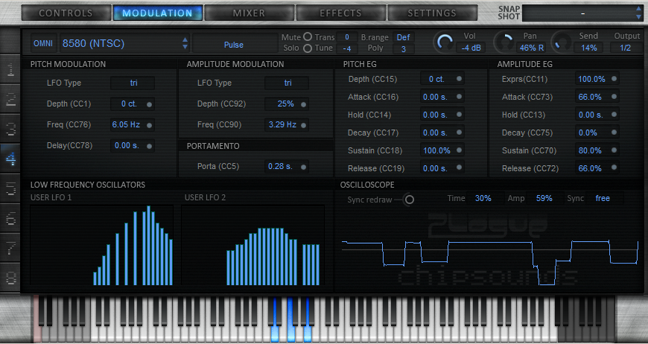The height and width of the screenshot is (344, 648).
Task: Click MIDI learn dot for Freq (CC76)
Action: (149, 125)
